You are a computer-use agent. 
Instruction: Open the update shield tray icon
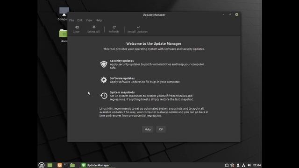click(x=232, y=165)
